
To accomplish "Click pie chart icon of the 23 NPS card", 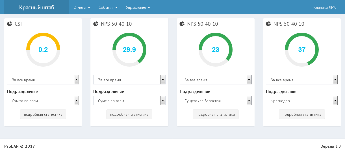I will (182, 24).
